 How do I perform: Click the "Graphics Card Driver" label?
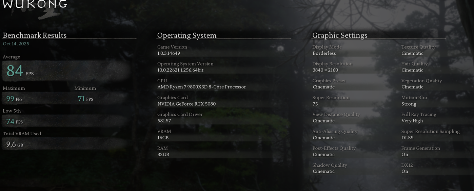point(180,114)
